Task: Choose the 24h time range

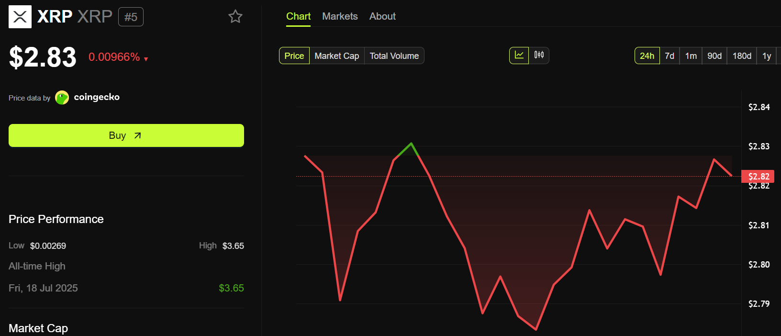Action: tap(647, 56)
